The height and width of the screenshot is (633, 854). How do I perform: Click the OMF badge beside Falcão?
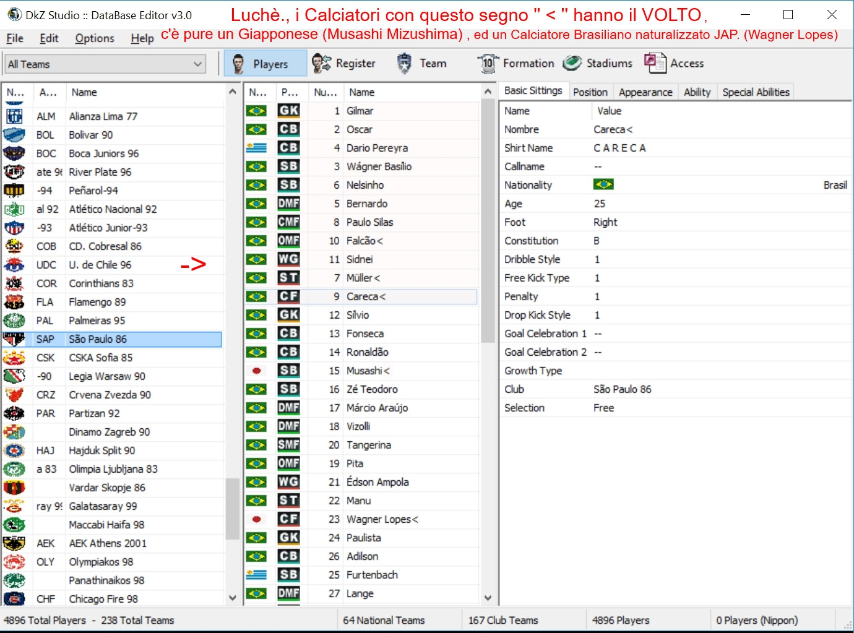click(288, 241)
